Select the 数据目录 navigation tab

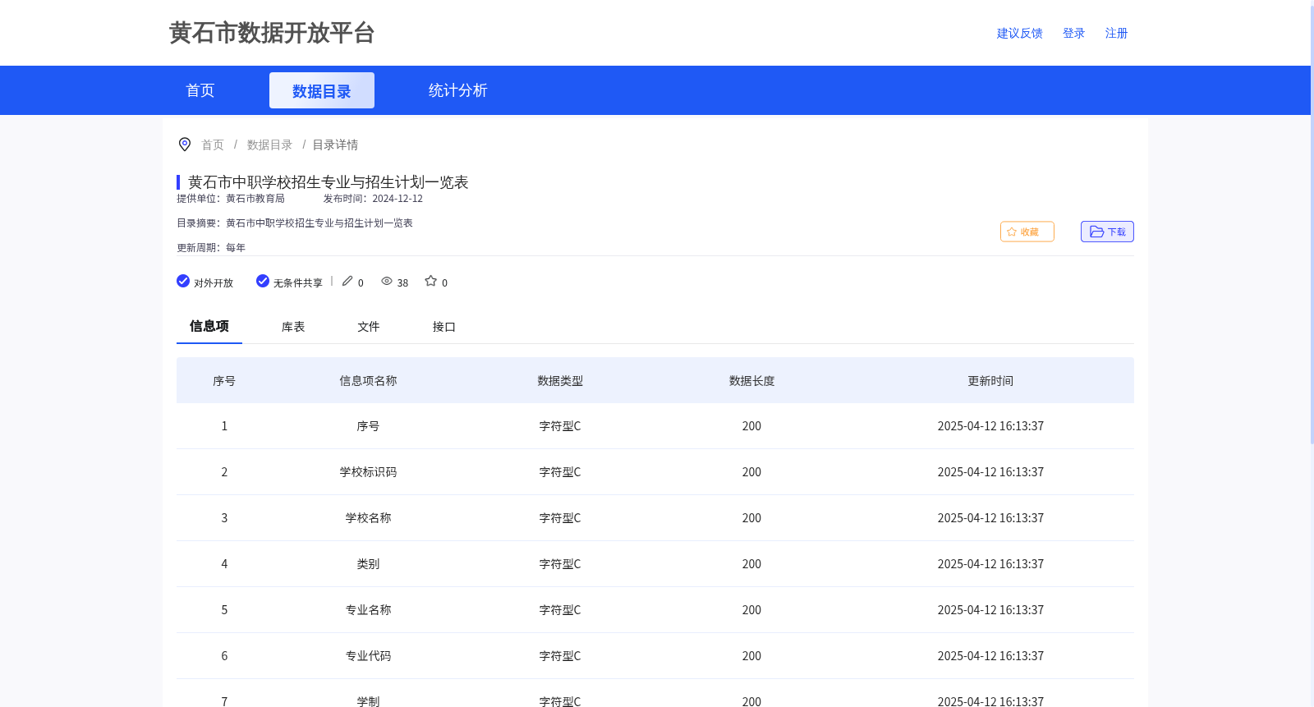322,90
